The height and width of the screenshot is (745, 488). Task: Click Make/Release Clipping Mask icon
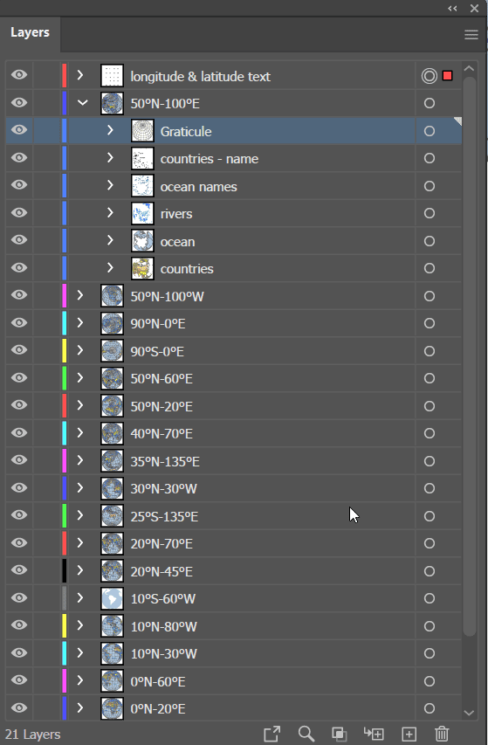pos(339,734)
